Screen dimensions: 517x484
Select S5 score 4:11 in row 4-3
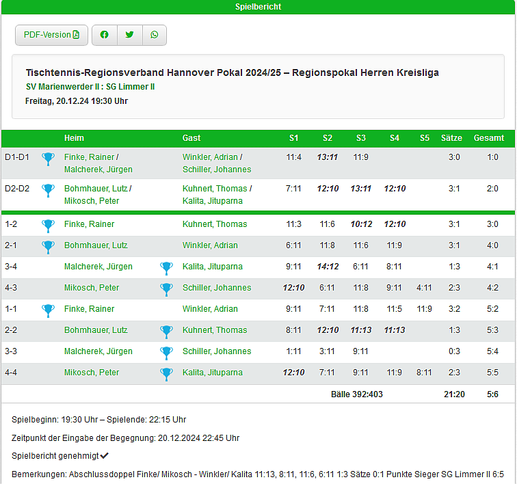pyautogui.click(x=424, y=288)
